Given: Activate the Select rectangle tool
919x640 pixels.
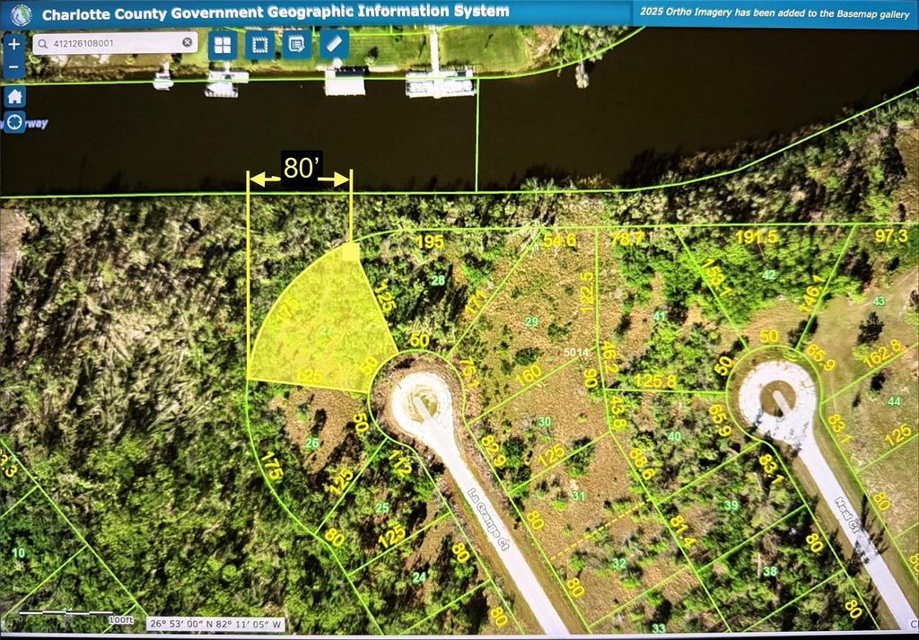Looking at the screenshot, I should (259, 45).
